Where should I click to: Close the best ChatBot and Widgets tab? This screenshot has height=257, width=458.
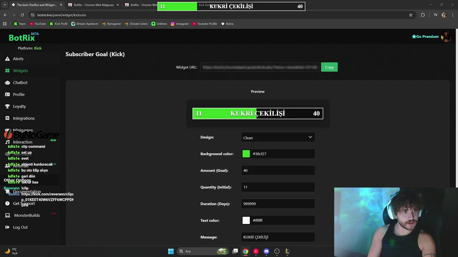click(61, 5)
